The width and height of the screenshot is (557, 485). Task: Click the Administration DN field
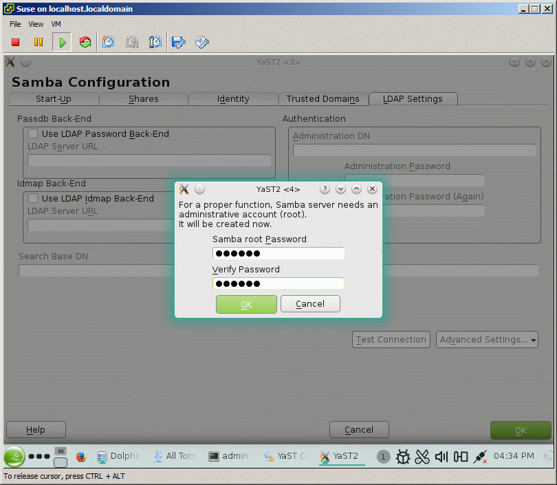coord(414,150)
